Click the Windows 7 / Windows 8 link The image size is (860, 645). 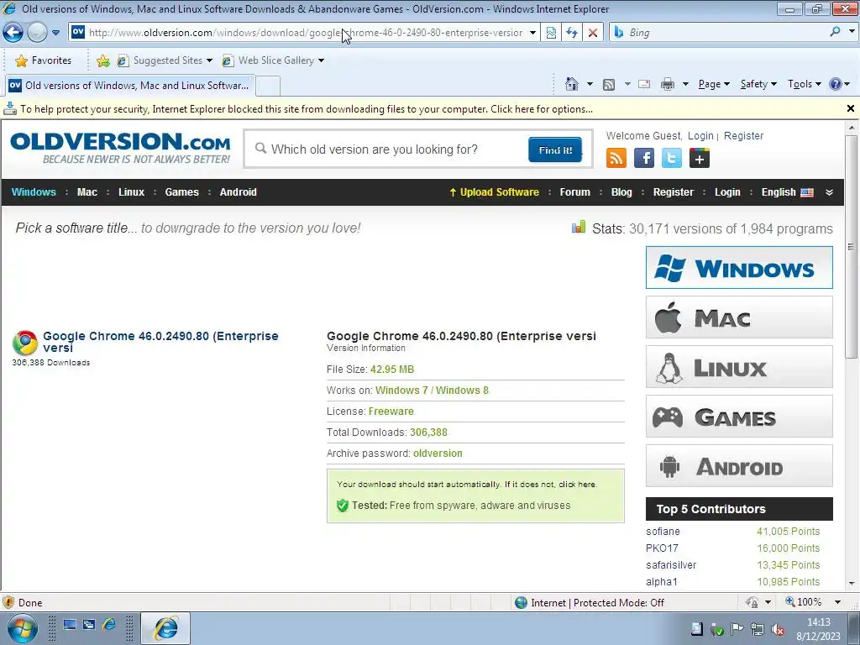point(432,391)
